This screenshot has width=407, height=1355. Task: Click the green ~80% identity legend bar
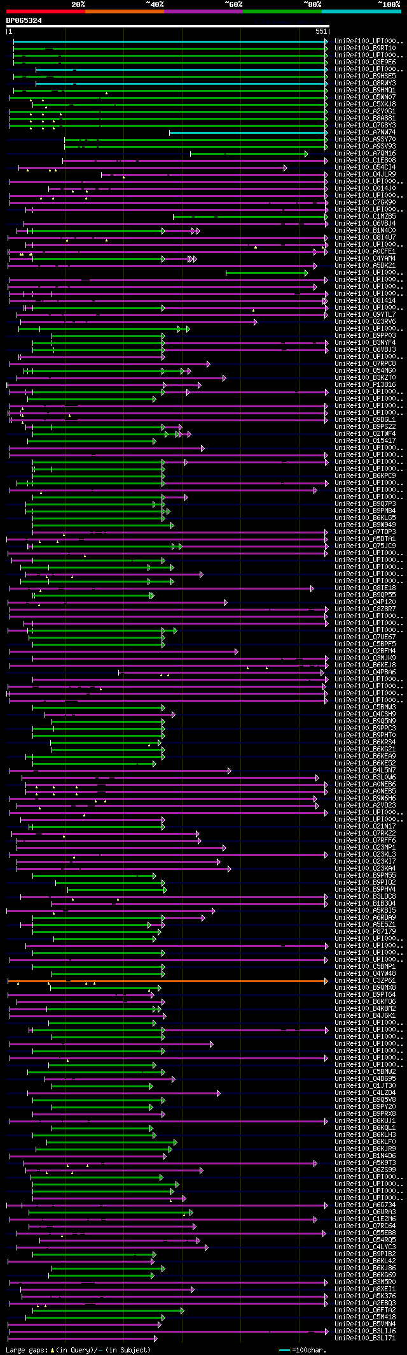click(282, 11)
